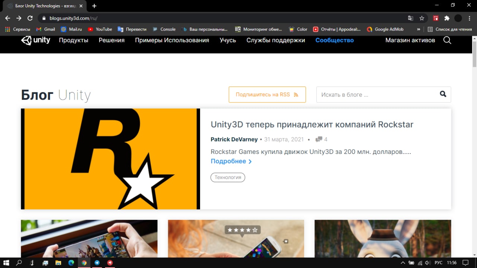Open the Mail.ru bookmark
Image resolution: width=477 pixels, height=268 pixels.
(x=71, y=29)
